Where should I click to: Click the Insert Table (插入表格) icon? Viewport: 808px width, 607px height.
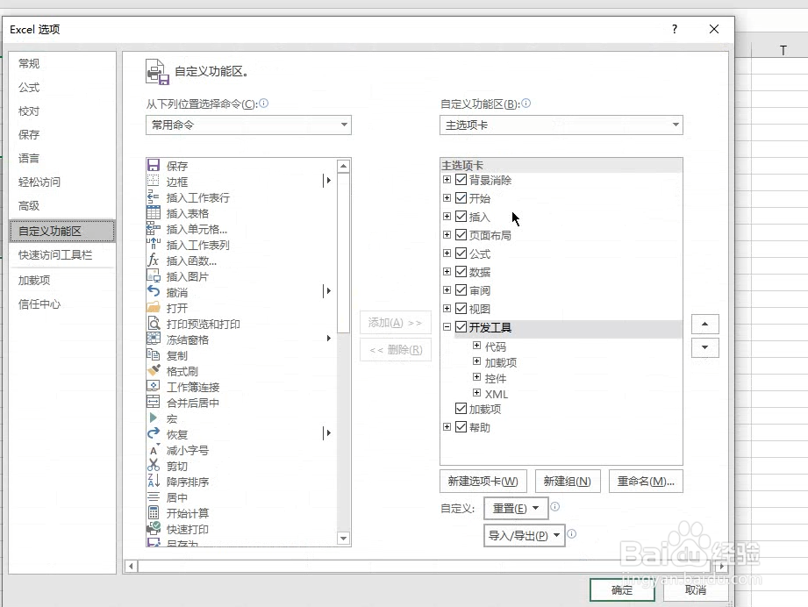click(154, 213)
